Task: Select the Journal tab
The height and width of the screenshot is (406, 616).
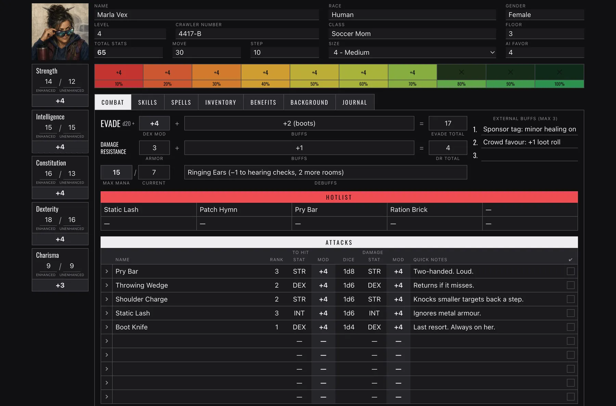Action: [x=355, y=102]
